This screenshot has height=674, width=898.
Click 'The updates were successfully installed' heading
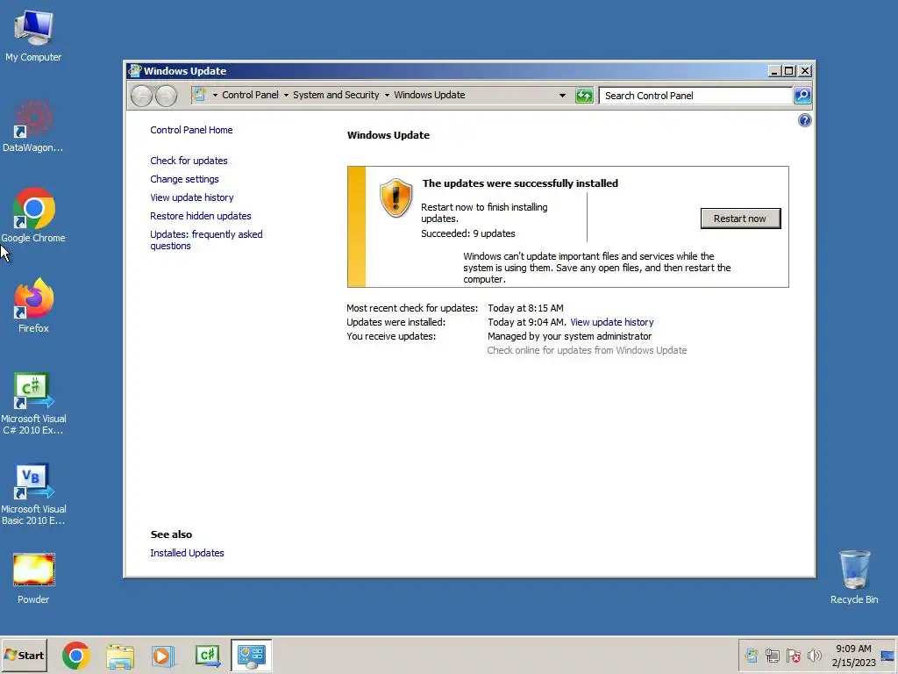520,183
